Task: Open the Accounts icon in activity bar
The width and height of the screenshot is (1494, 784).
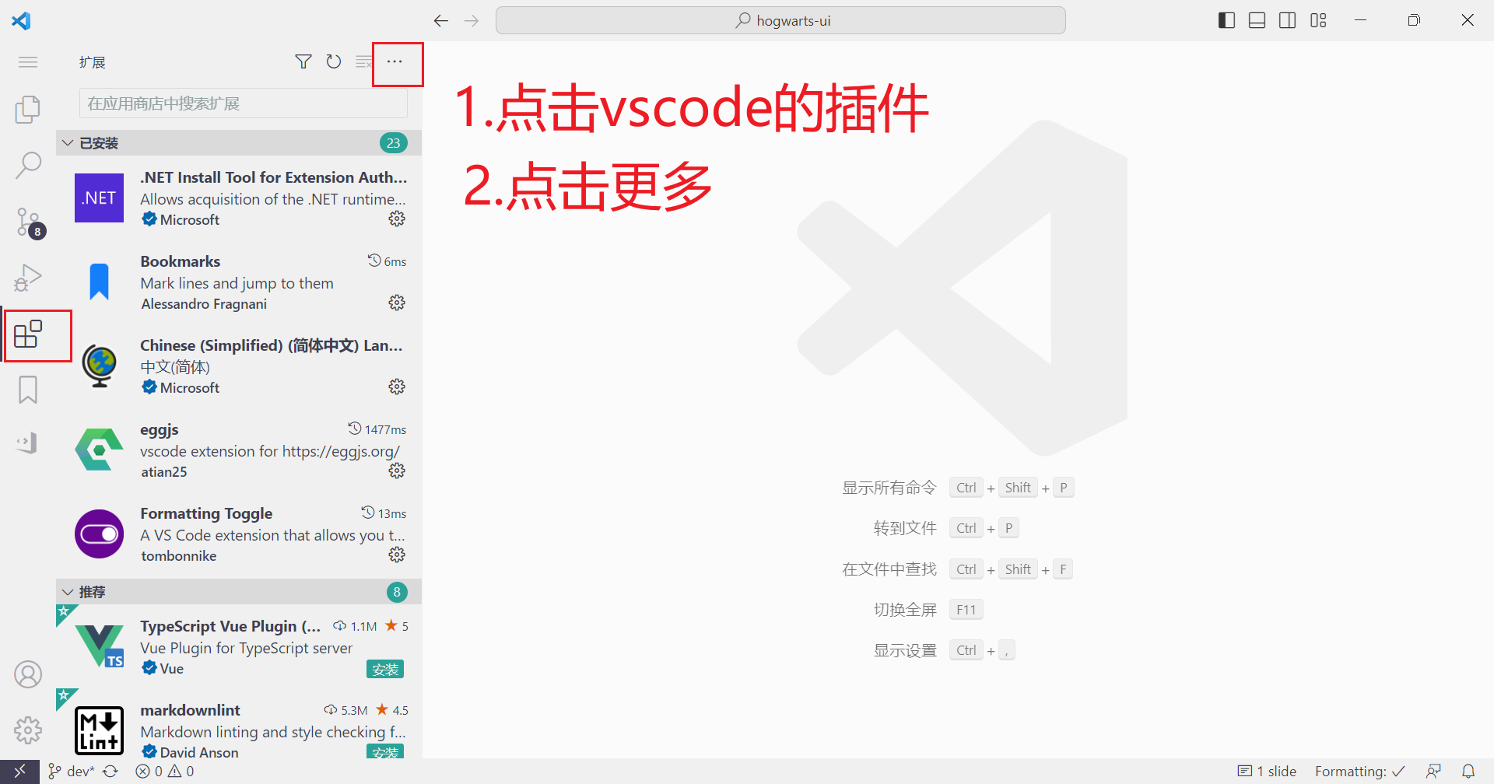Action: click(x=28, y=674)
